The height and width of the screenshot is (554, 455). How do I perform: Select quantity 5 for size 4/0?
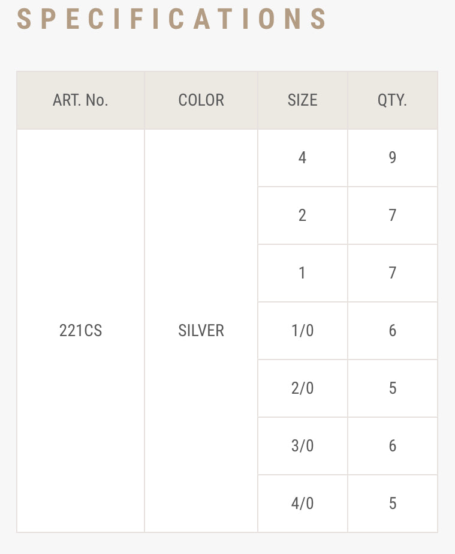(392, 504)
